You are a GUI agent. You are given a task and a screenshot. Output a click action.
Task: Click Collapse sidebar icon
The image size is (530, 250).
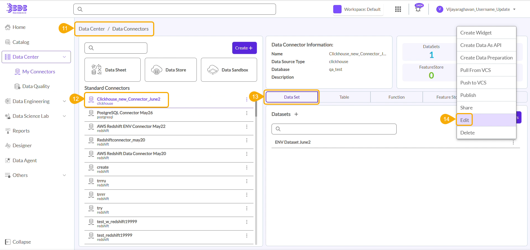click(x=8, y=242)
